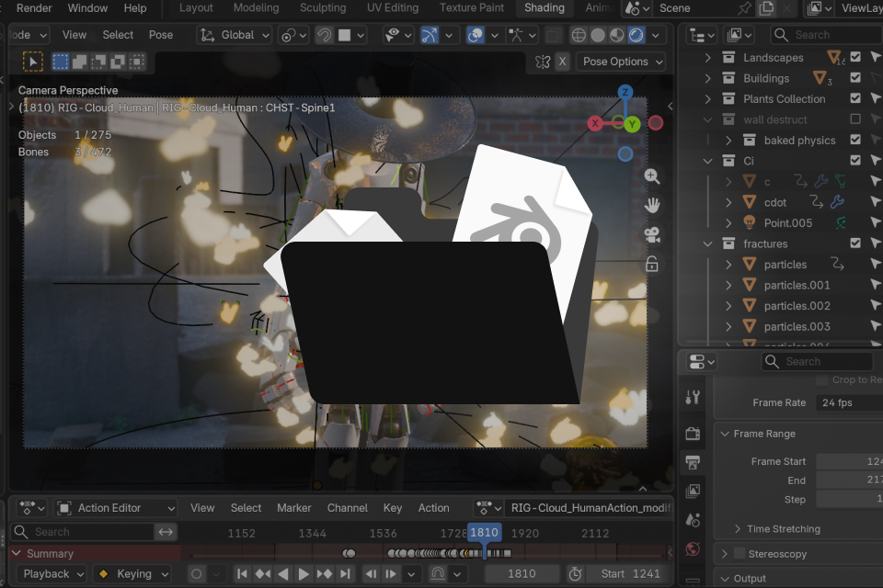Activate the pan view hand icon
Viewport: 883px width, 588px height.
[652, 206]
